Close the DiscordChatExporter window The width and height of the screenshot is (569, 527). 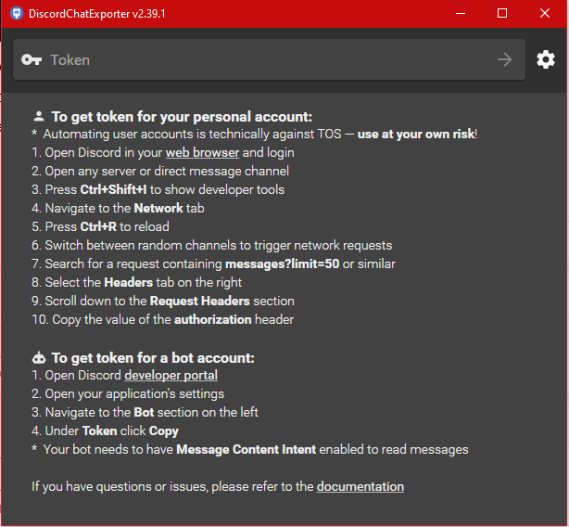coord(545,14)
